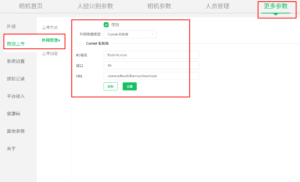Open 健康码 sidebar item
The width and height of the screenshot is (300, 182).
coord(13,114)
